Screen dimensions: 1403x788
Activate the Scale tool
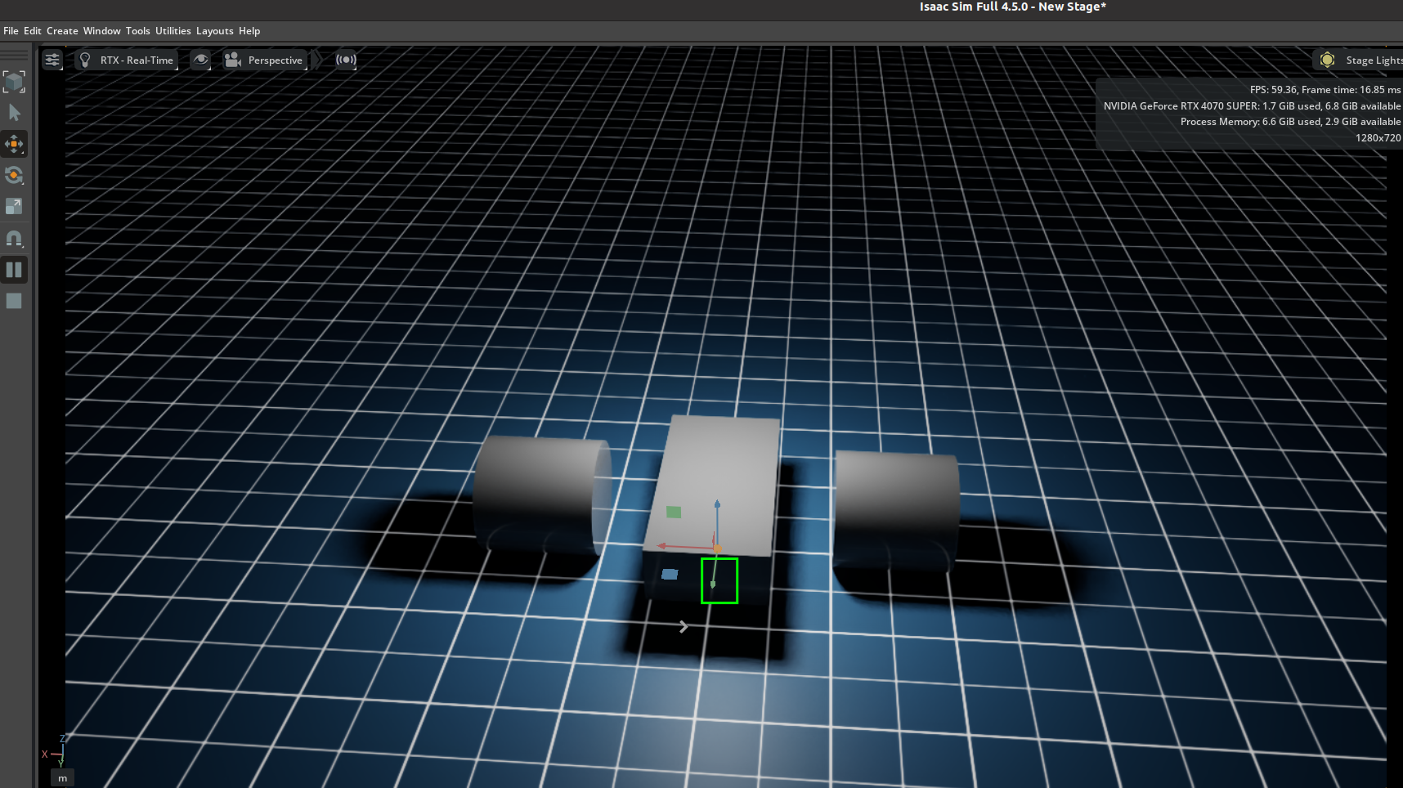click(x=14, y=206)
